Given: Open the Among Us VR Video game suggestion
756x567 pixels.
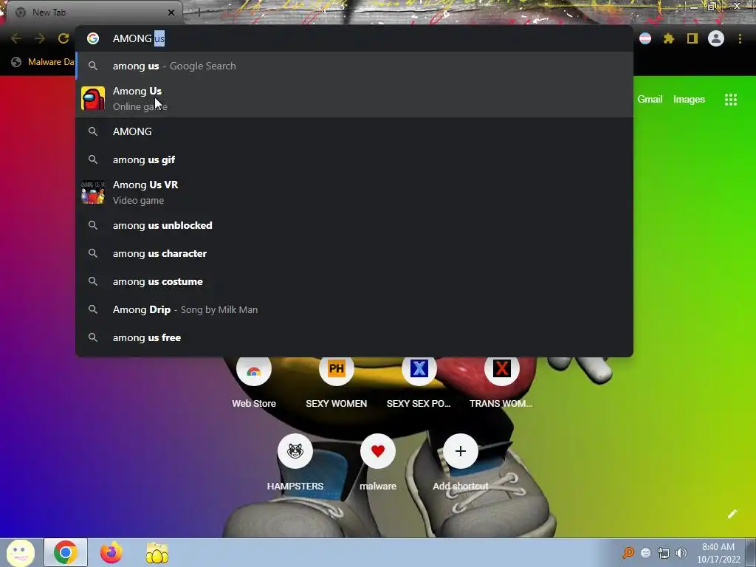Looking at the screenshot, I should coord(354,193).
